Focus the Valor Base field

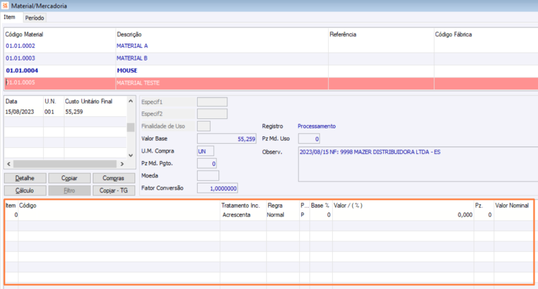pyautogui.click(x=227, y=138)
